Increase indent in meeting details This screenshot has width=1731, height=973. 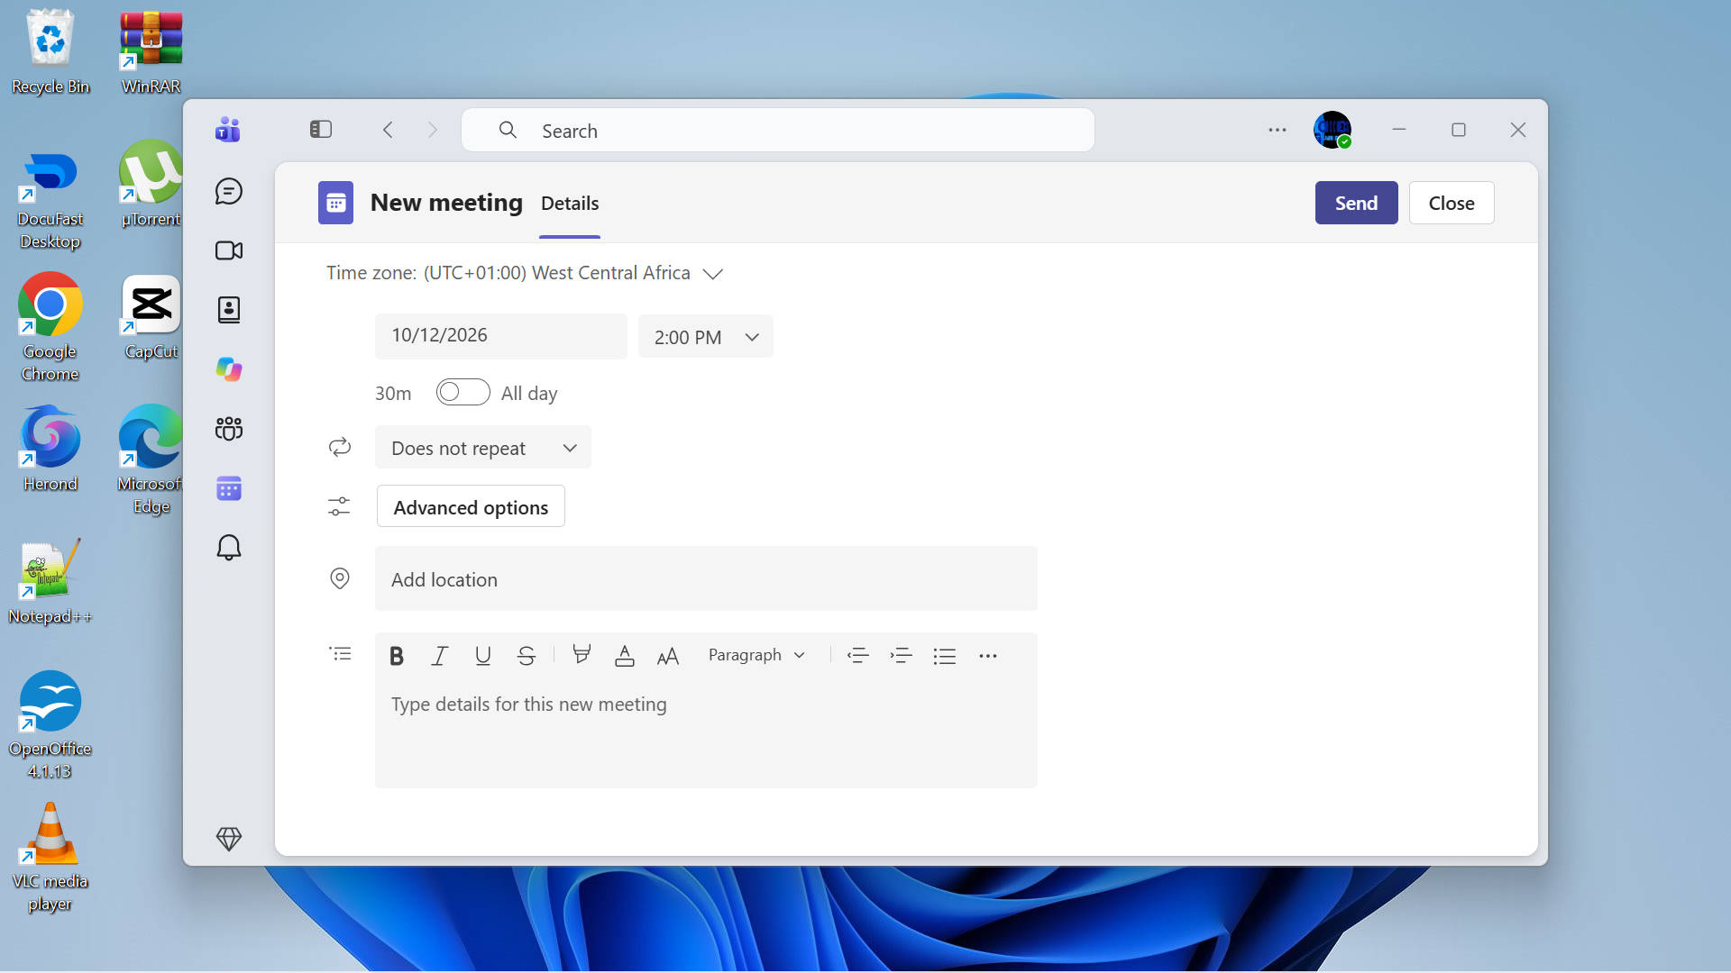(x=902, y=656)
